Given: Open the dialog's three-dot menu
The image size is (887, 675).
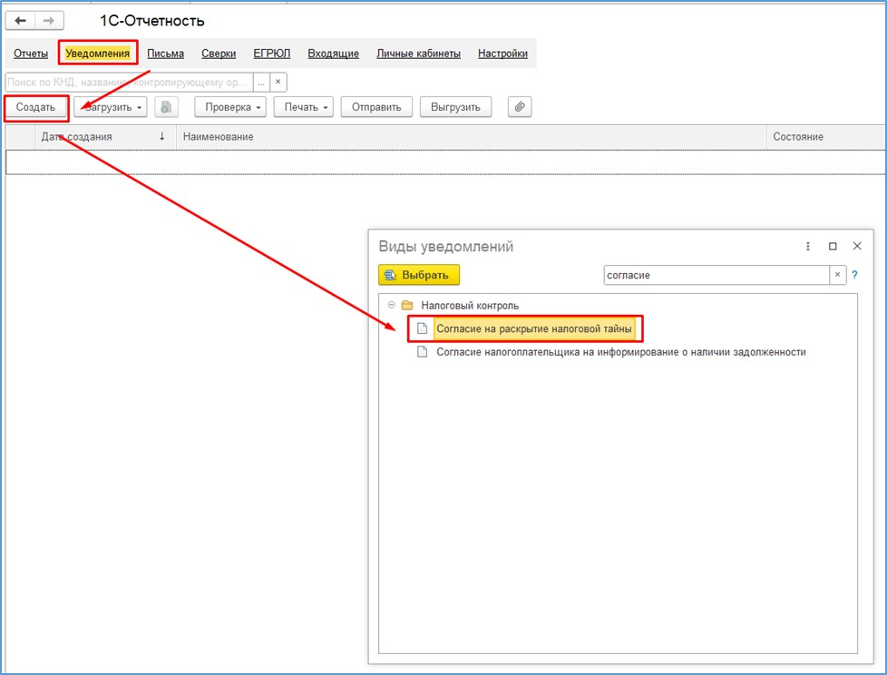Looking at the screenshot, I should point(808,246).
